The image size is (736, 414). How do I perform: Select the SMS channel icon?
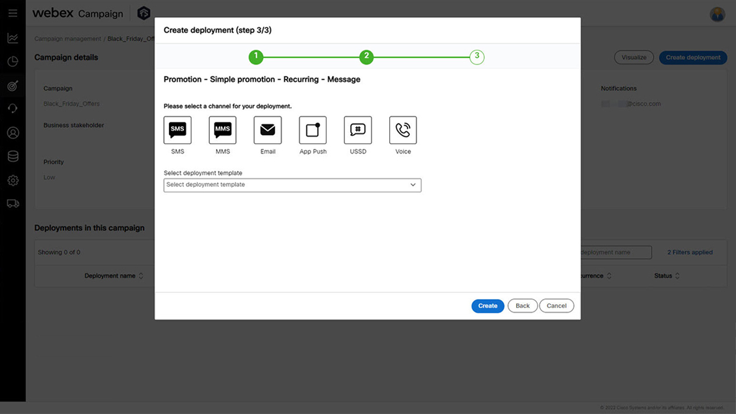pos(177,130)
